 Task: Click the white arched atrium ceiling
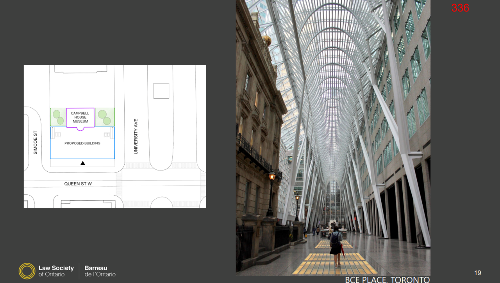coord(332,59)
